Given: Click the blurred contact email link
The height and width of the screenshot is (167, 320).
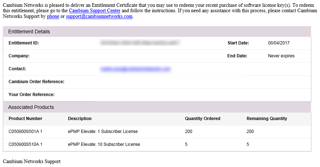Looking at the screenshot, I should coord(135,69).
